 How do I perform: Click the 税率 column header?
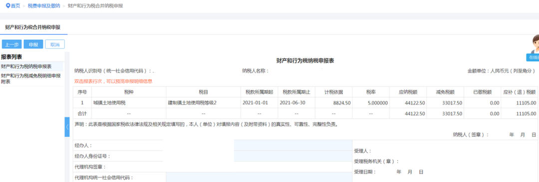pos(370,92)
